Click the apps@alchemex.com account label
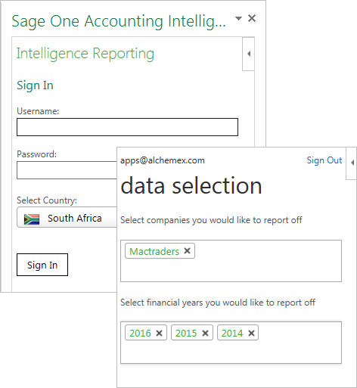This screenshot has width=357, height=388. (163, 160)
